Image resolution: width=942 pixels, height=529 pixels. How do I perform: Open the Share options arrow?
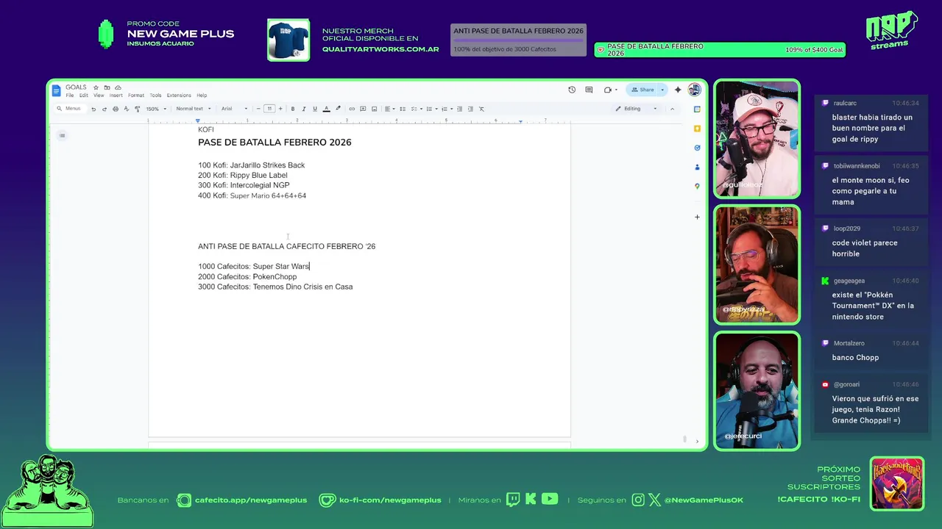click(x=662, y=90)
